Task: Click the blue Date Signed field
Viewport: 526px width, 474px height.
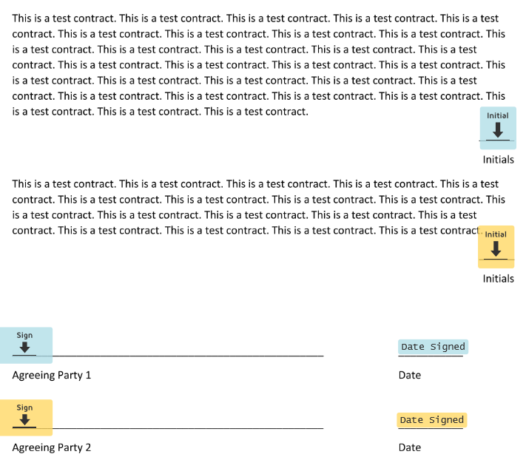Action: [x=433, y=347]
